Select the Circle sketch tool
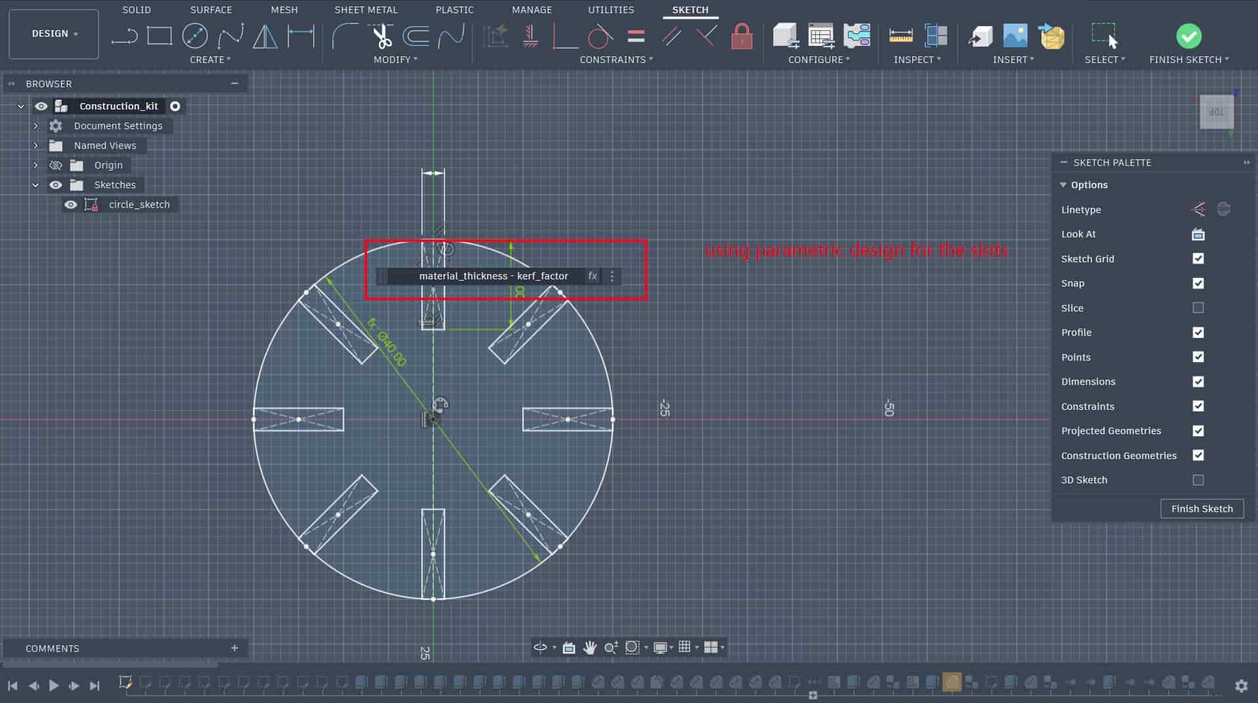This screenshot has width=1258, height=703. point(195,35)
